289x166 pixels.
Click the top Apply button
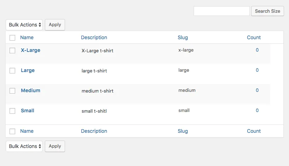tap(55, 25)
